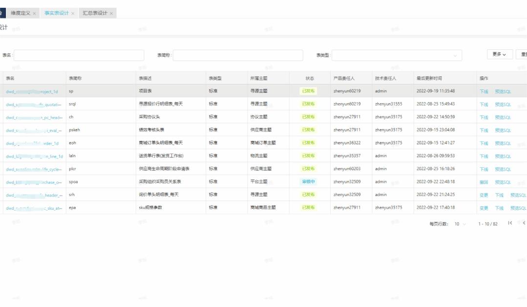Viewport: 527px width, 307px height.
Task: Click the 审核中 status badge
Action: tap(309, 182)
